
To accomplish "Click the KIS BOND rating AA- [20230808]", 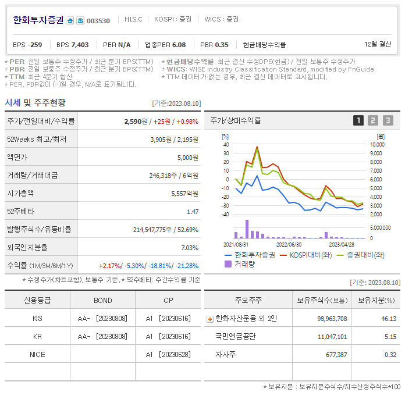I will (x=102, y=319).
